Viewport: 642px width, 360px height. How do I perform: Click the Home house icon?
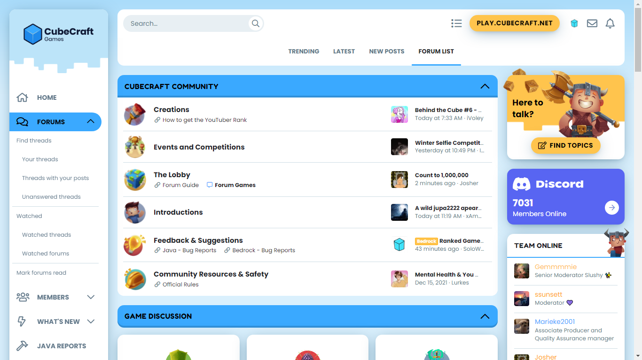click(22, 97)
